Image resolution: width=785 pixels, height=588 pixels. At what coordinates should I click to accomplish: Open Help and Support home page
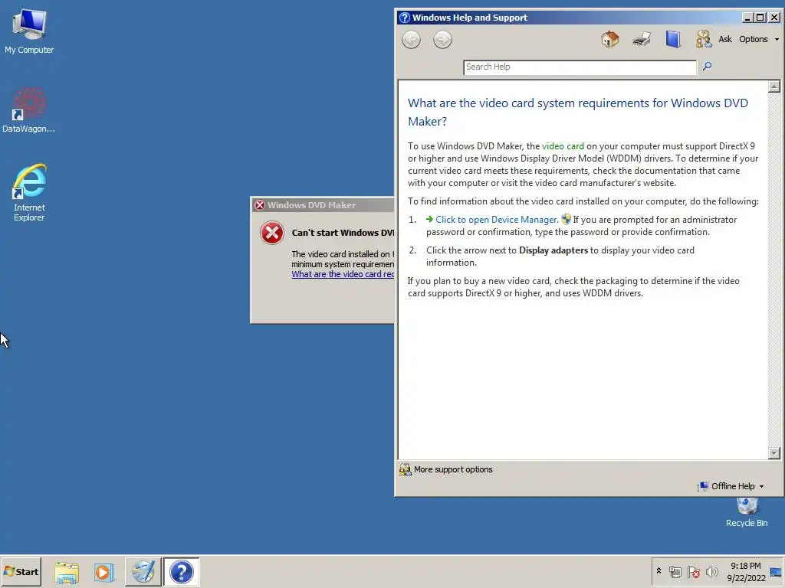coord(609,39)
